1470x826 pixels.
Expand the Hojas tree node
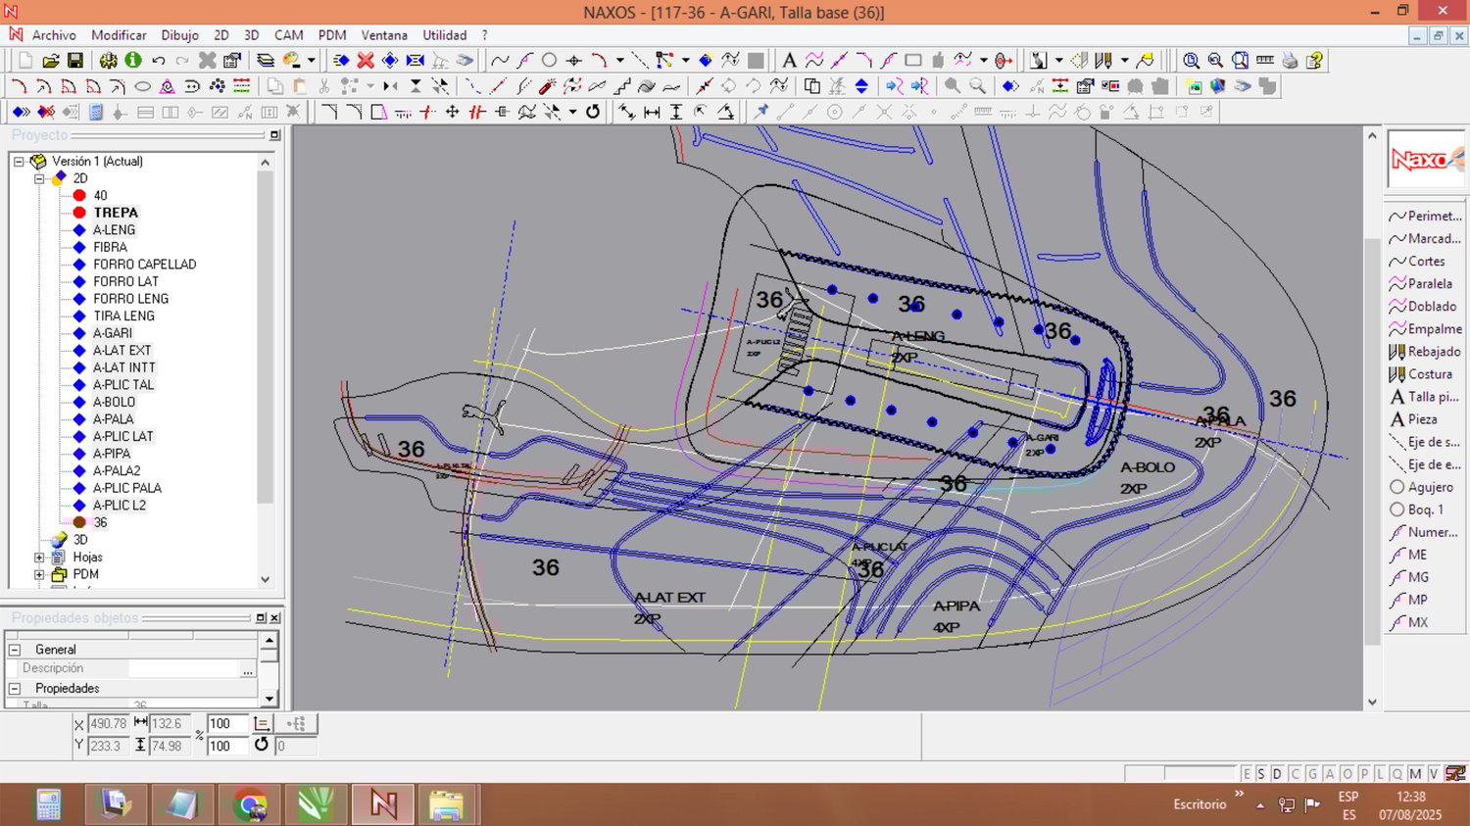click(39, 558)
